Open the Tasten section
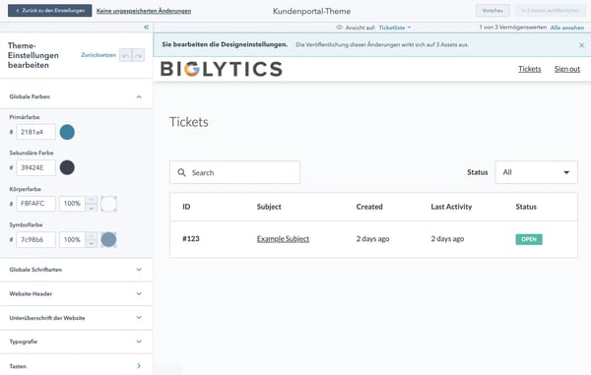The height and width of the screenshot is (375, 591). coord(76,365)
